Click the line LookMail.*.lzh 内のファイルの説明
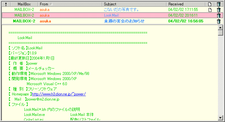 52,110
